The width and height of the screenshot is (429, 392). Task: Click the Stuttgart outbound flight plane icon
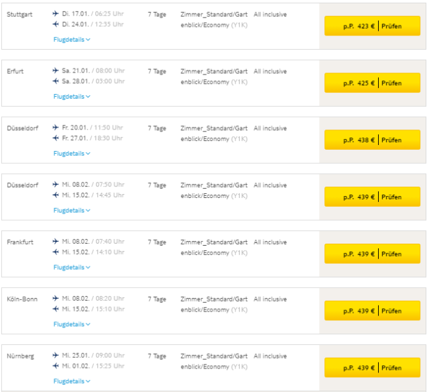56,13
